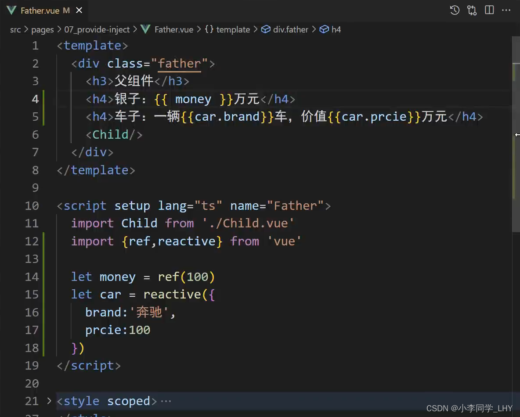The width and height of the screenshot is (520, 417).
Task: Expand the folded style scoped block
Action: click(49, 401)
